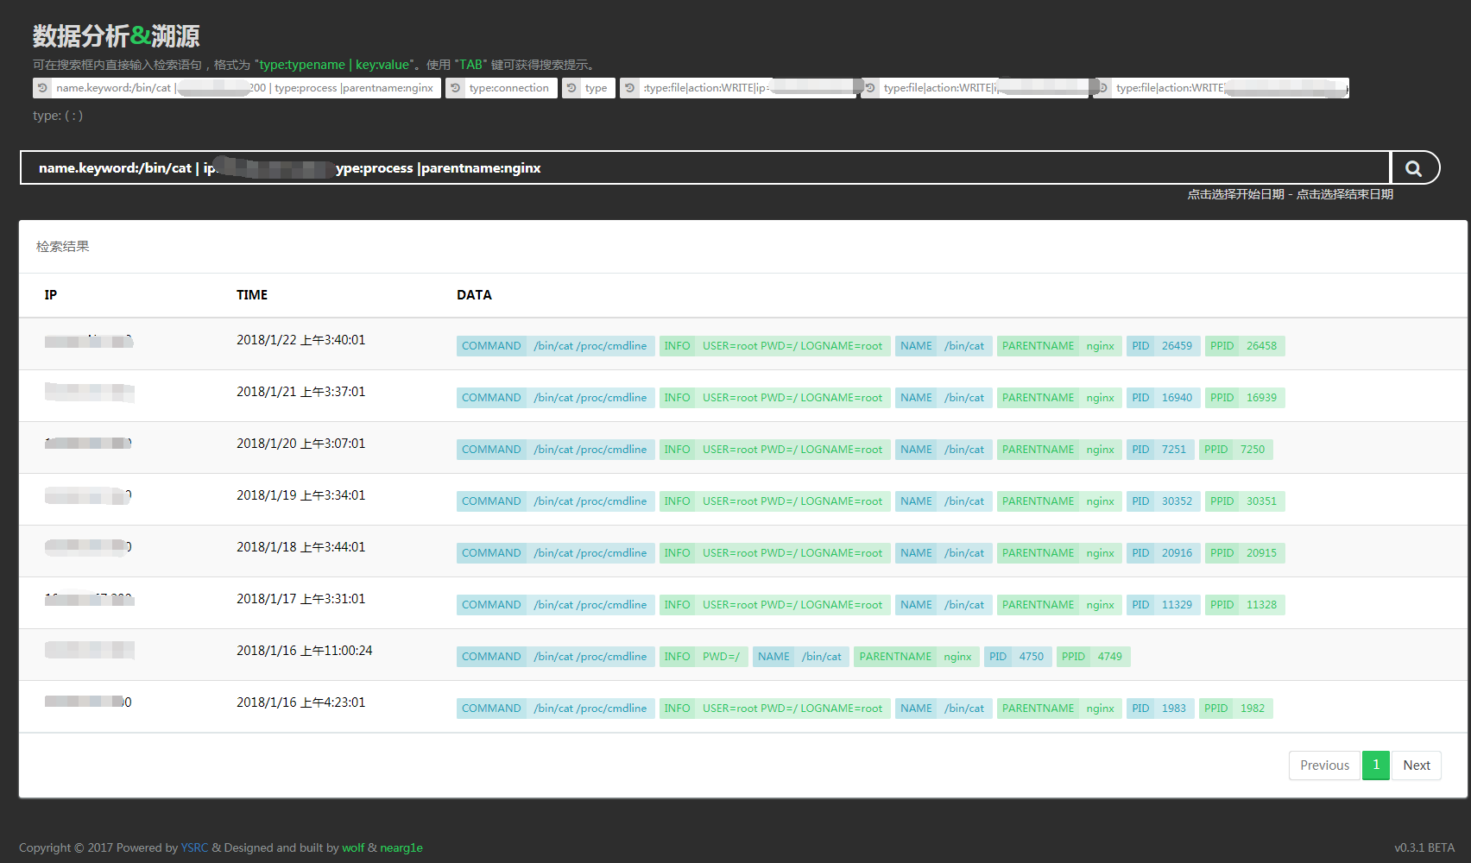Open the nearg1e author link

[x=401, y=847]
